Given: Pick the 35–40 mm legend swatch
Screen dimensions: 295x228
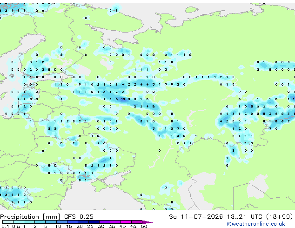Looking at the screenshot, I should click(x=115, y=222).
